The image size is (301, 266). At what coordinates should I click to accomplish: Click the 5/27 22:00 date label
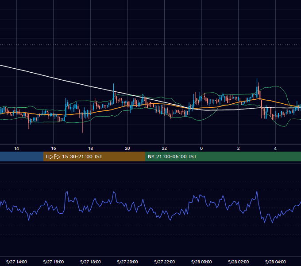coord(165,262)
